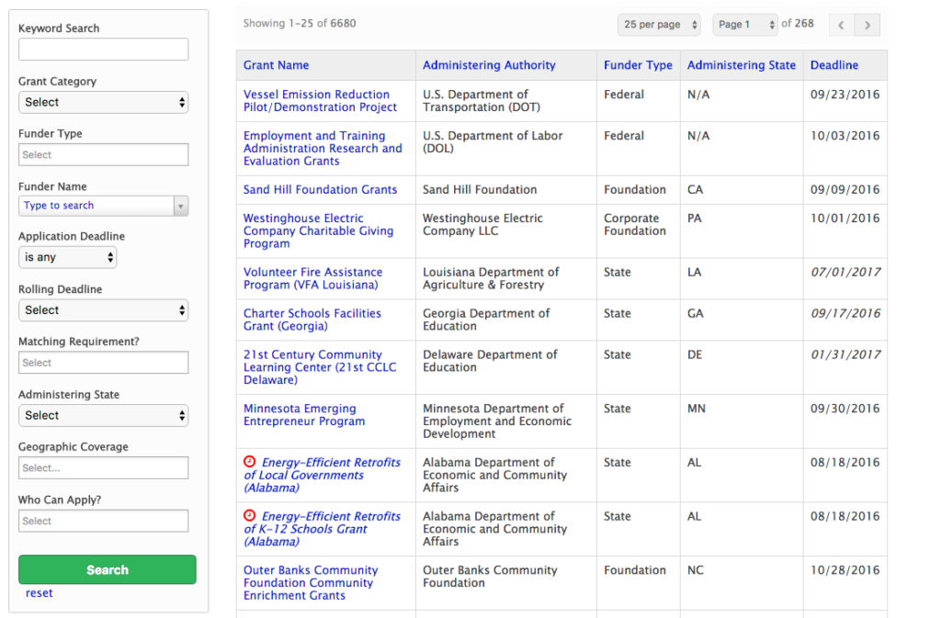The image size is (941, 618).
Task: Click state cell 'MN'
Action: (x=697, y=409)
